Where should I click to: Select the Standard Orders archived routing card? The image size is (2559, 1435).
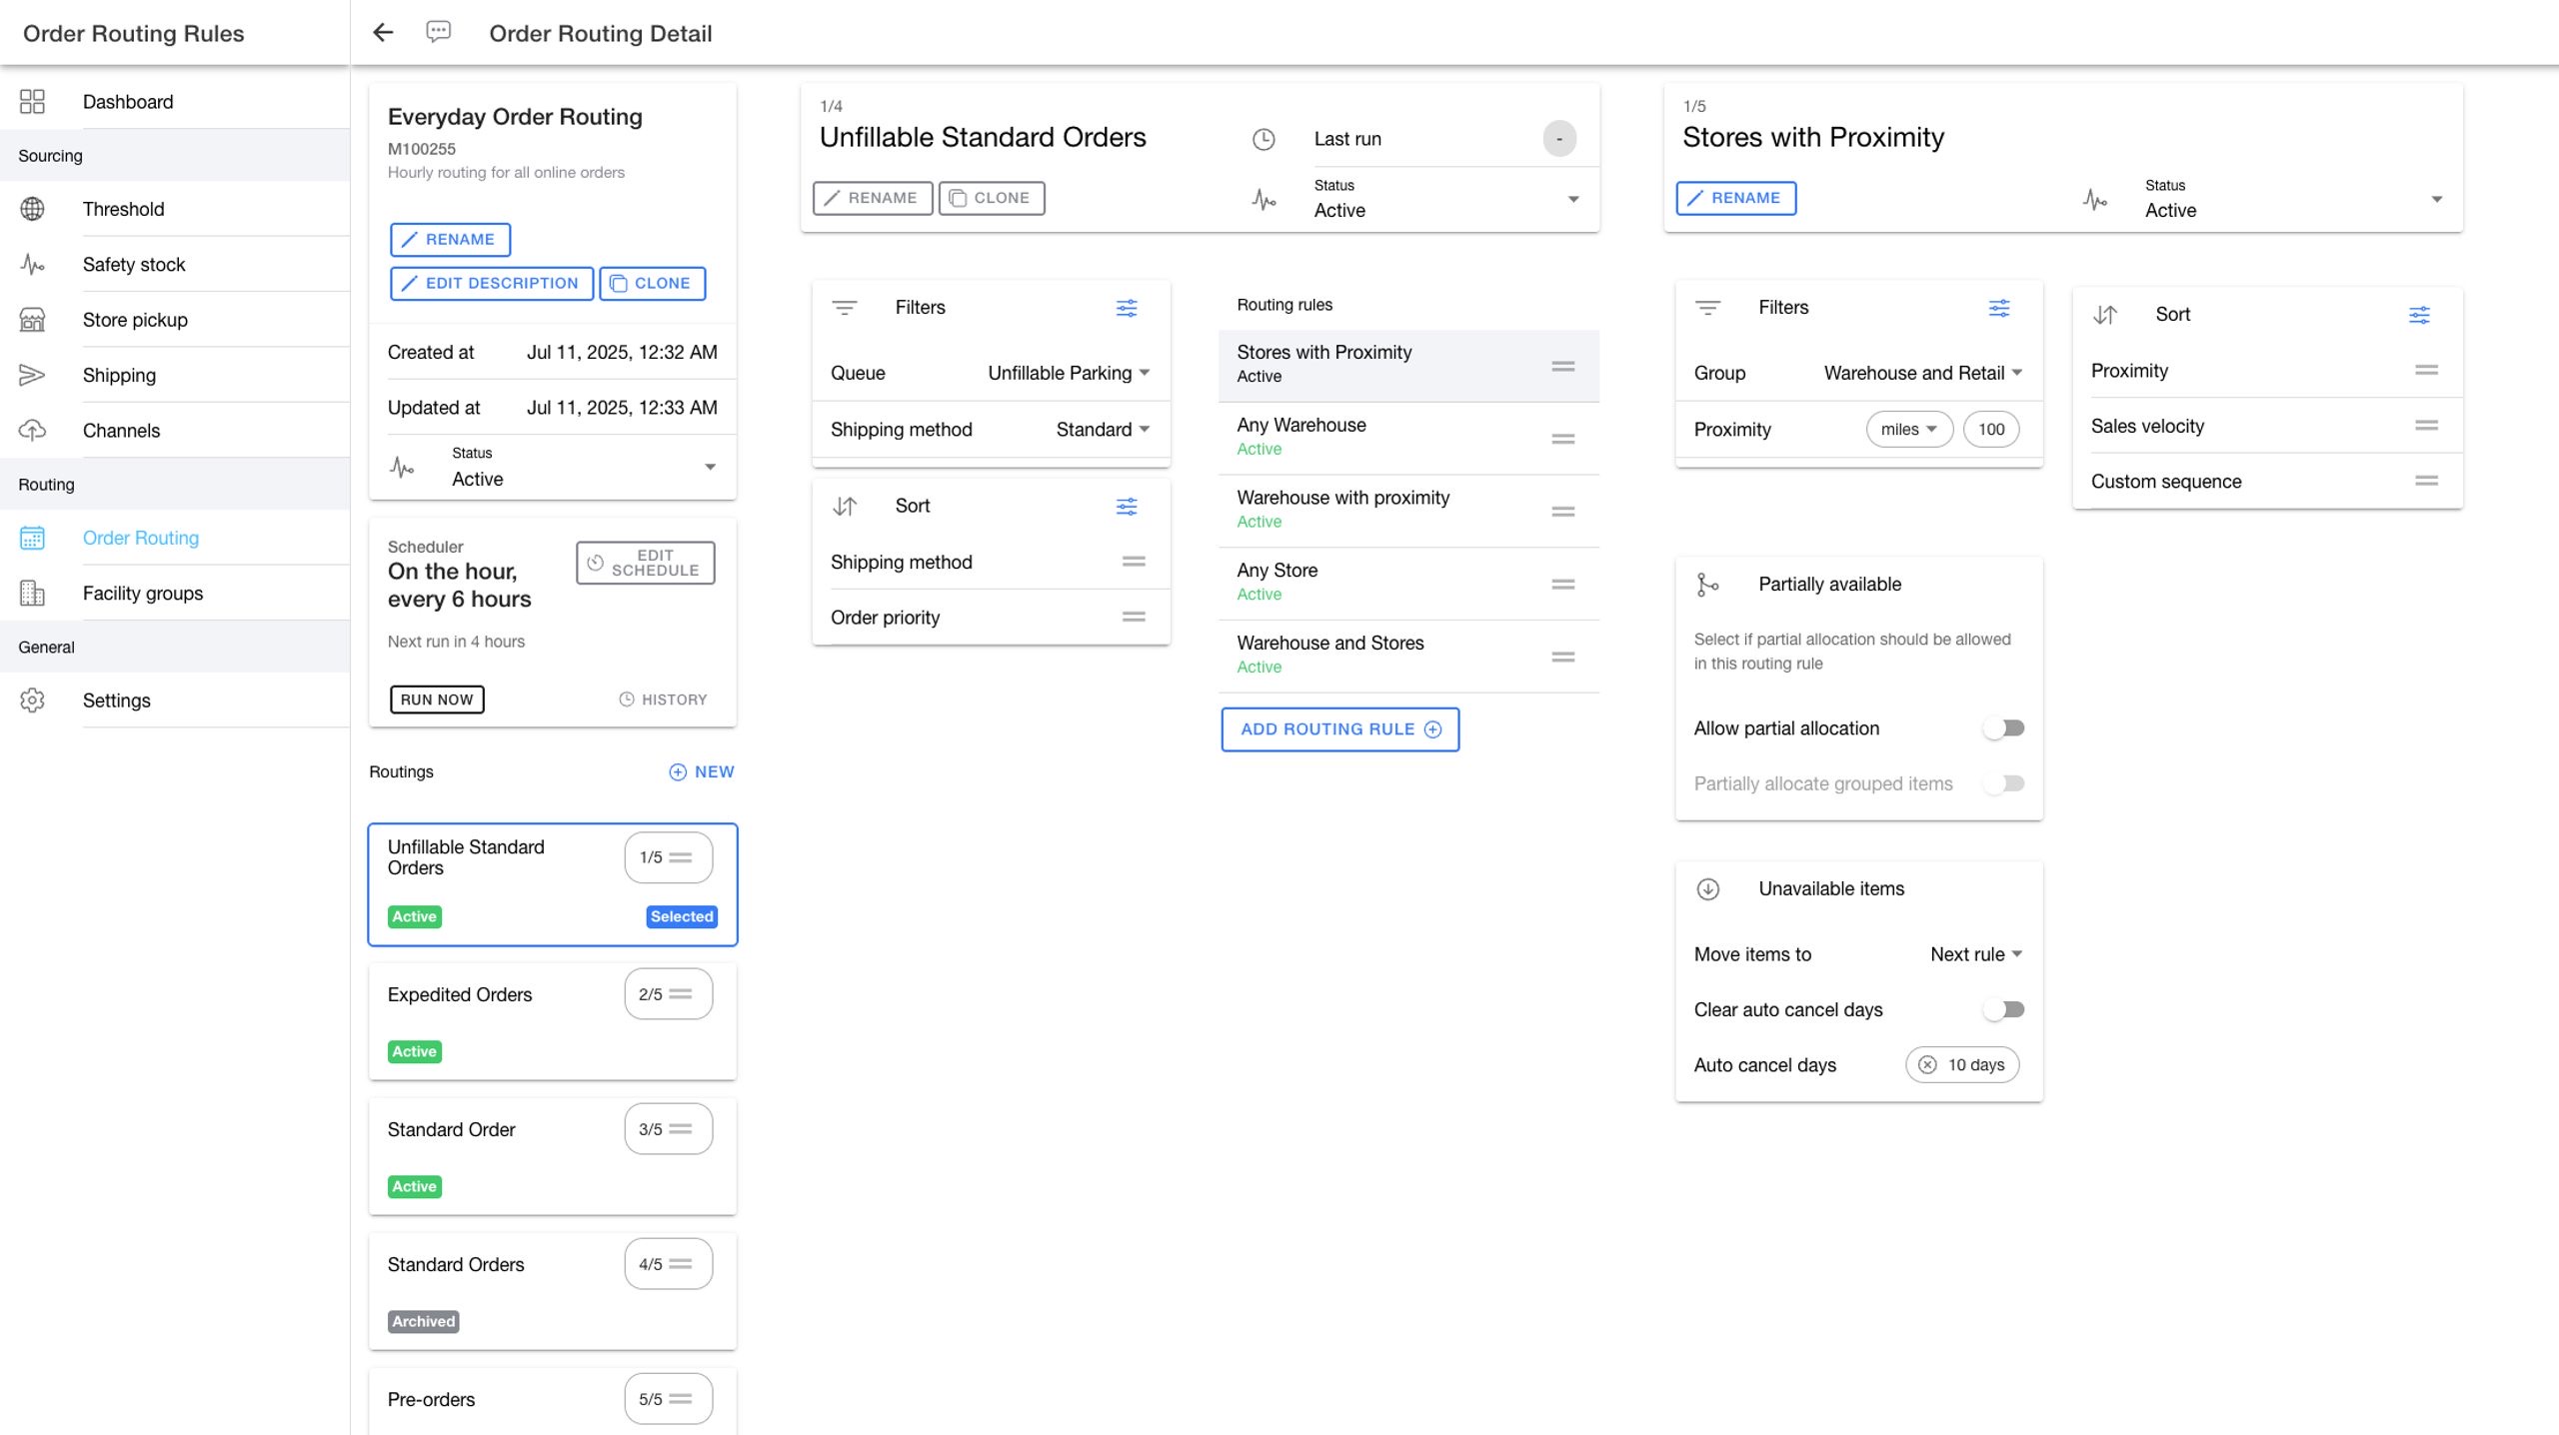pos(552,1291)
